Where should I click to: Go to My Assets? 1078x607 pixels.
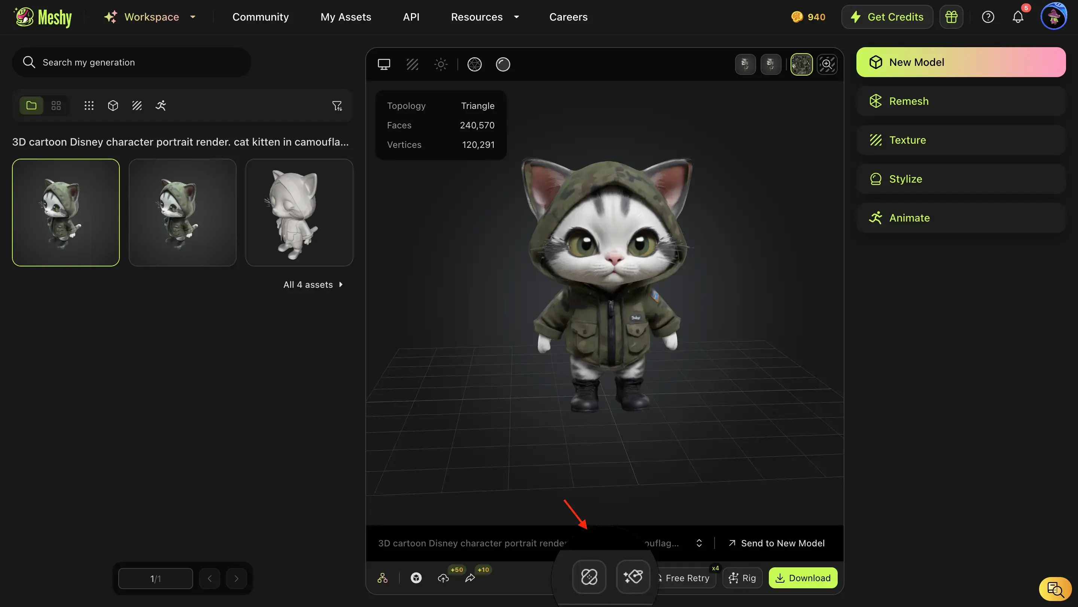click(345, 17)
